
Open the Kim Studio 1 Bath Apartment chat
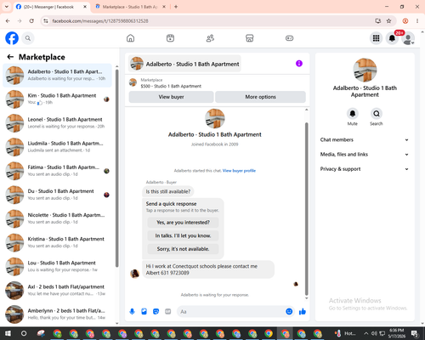[57, 99]
